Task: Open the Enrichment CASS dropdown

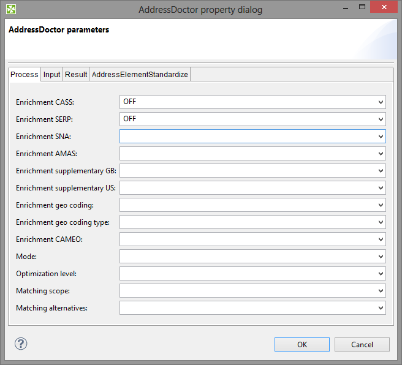Action: [x=381, y=102]
